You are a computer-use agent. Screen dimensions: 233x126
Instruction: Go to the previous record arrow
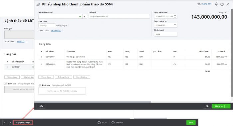coord(5,123)
